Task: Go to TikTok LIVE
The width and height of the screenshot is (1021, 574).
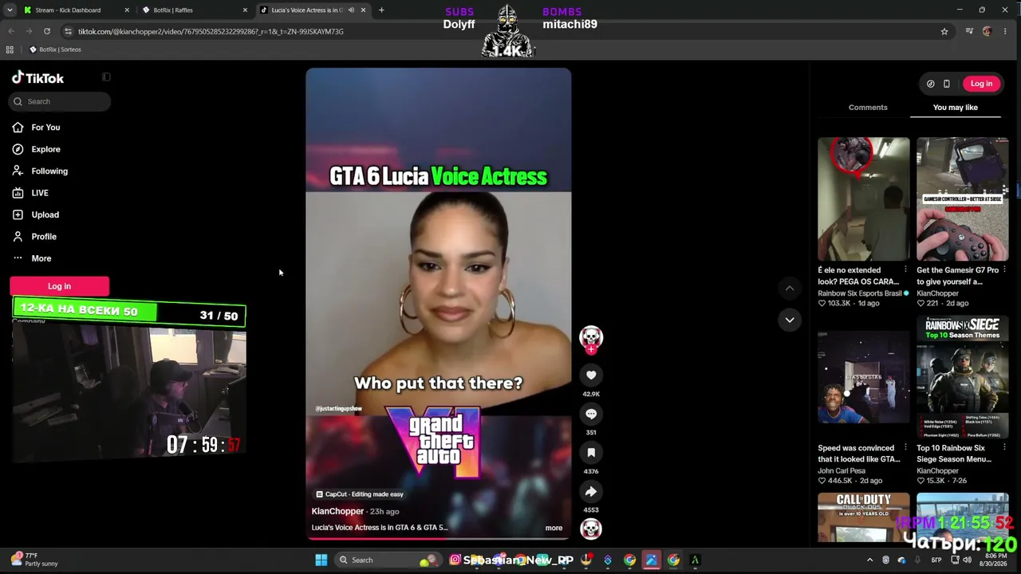Action: point(40,193)
